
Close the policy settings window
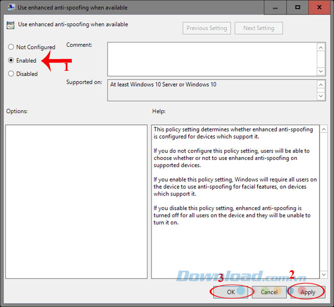[320, 7]
